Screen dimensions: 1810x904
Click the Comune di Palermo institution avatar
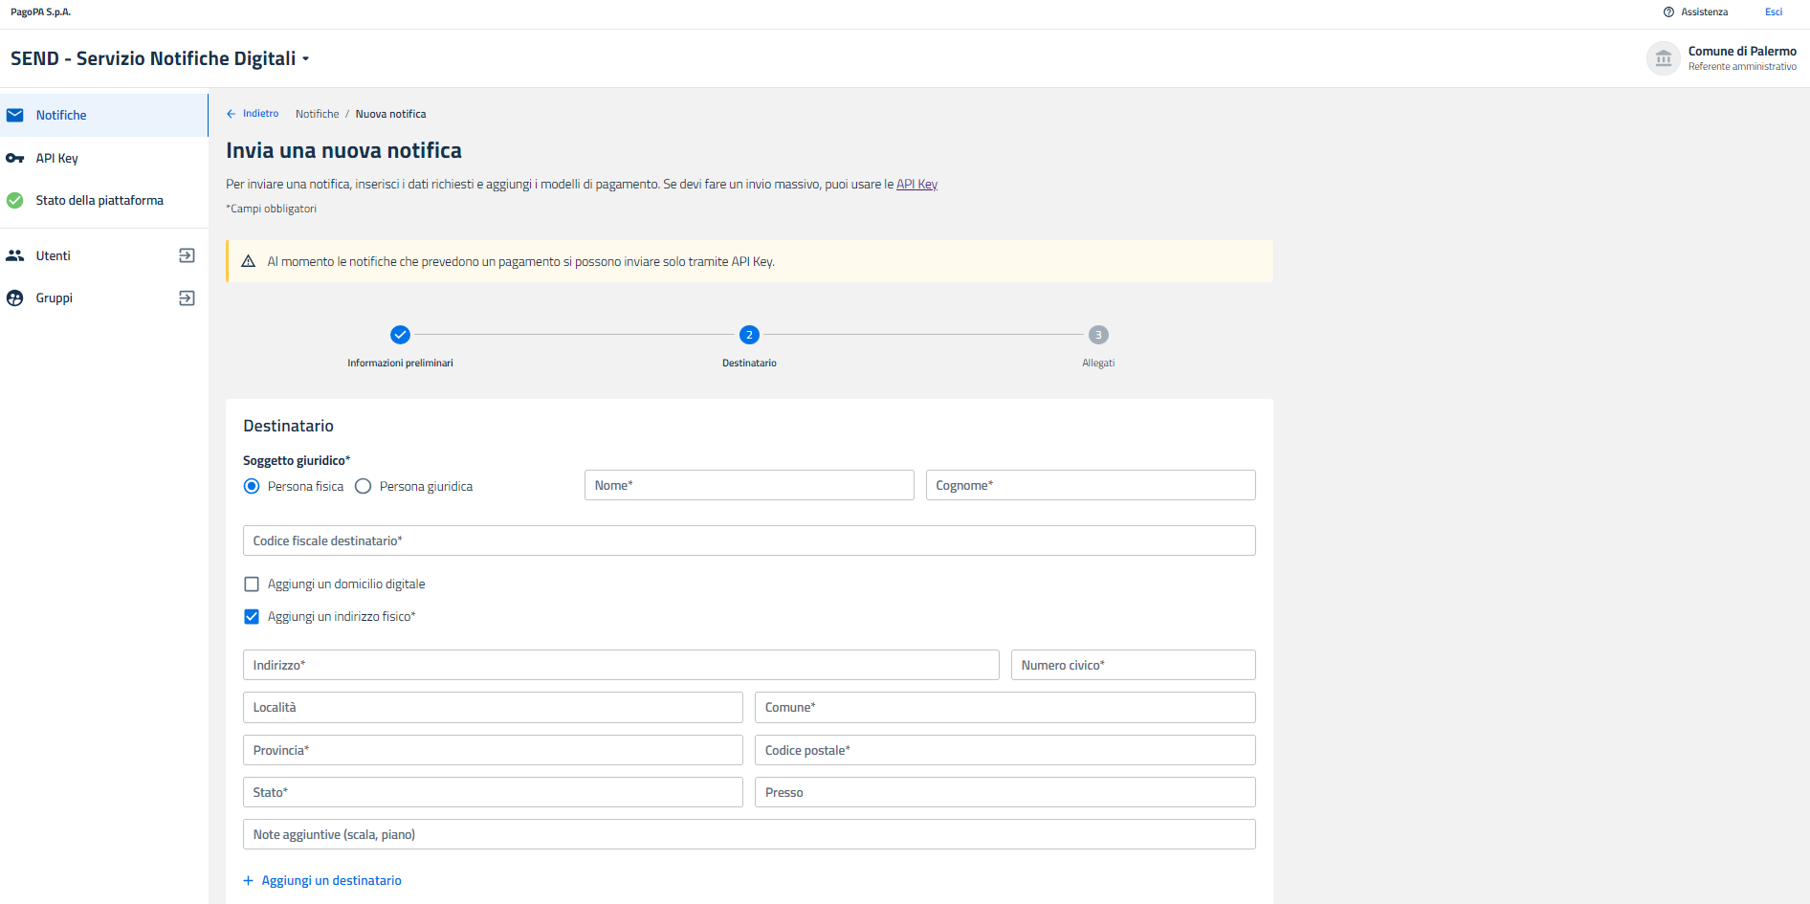(1663, 58)
